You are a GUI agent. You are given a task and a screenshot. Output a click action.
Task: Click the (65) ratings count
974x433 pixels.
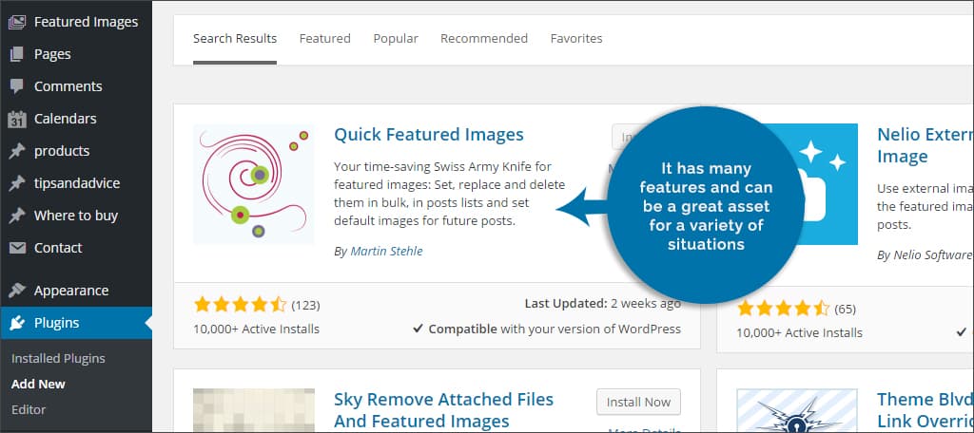tap(845, 309)
